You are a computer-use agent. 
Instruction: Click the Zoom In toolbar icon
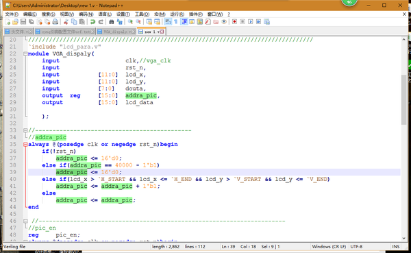point(130,22)
